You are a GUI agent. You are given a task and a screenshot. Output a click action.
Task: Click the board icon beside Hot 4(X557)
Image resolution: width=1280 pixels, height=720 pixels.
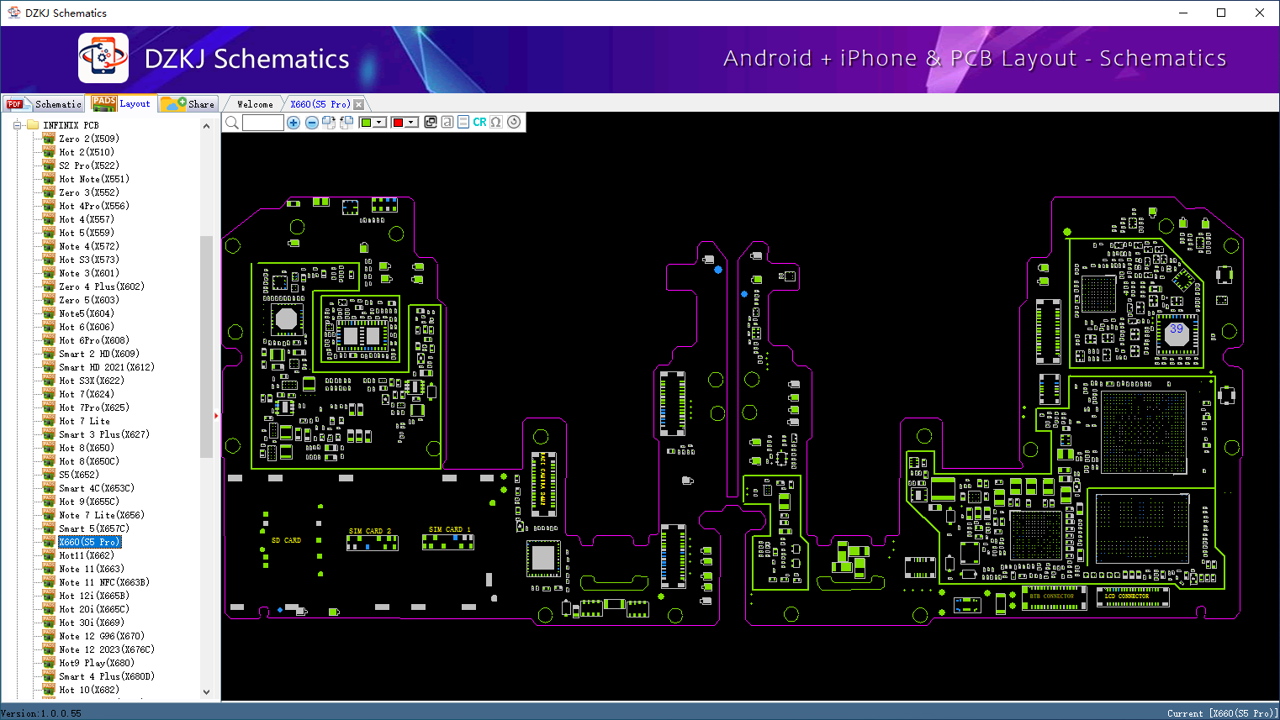click(49, 219)
